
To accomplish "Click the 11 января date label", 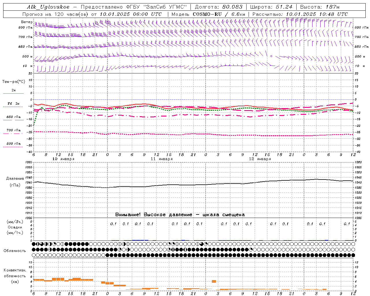I will click(x=162, y=159).
